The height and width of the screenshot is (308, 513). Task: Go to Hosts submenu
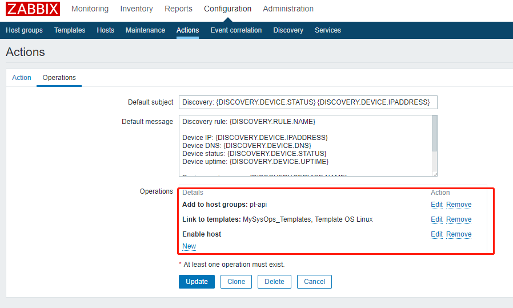click(x=105, y=30)
